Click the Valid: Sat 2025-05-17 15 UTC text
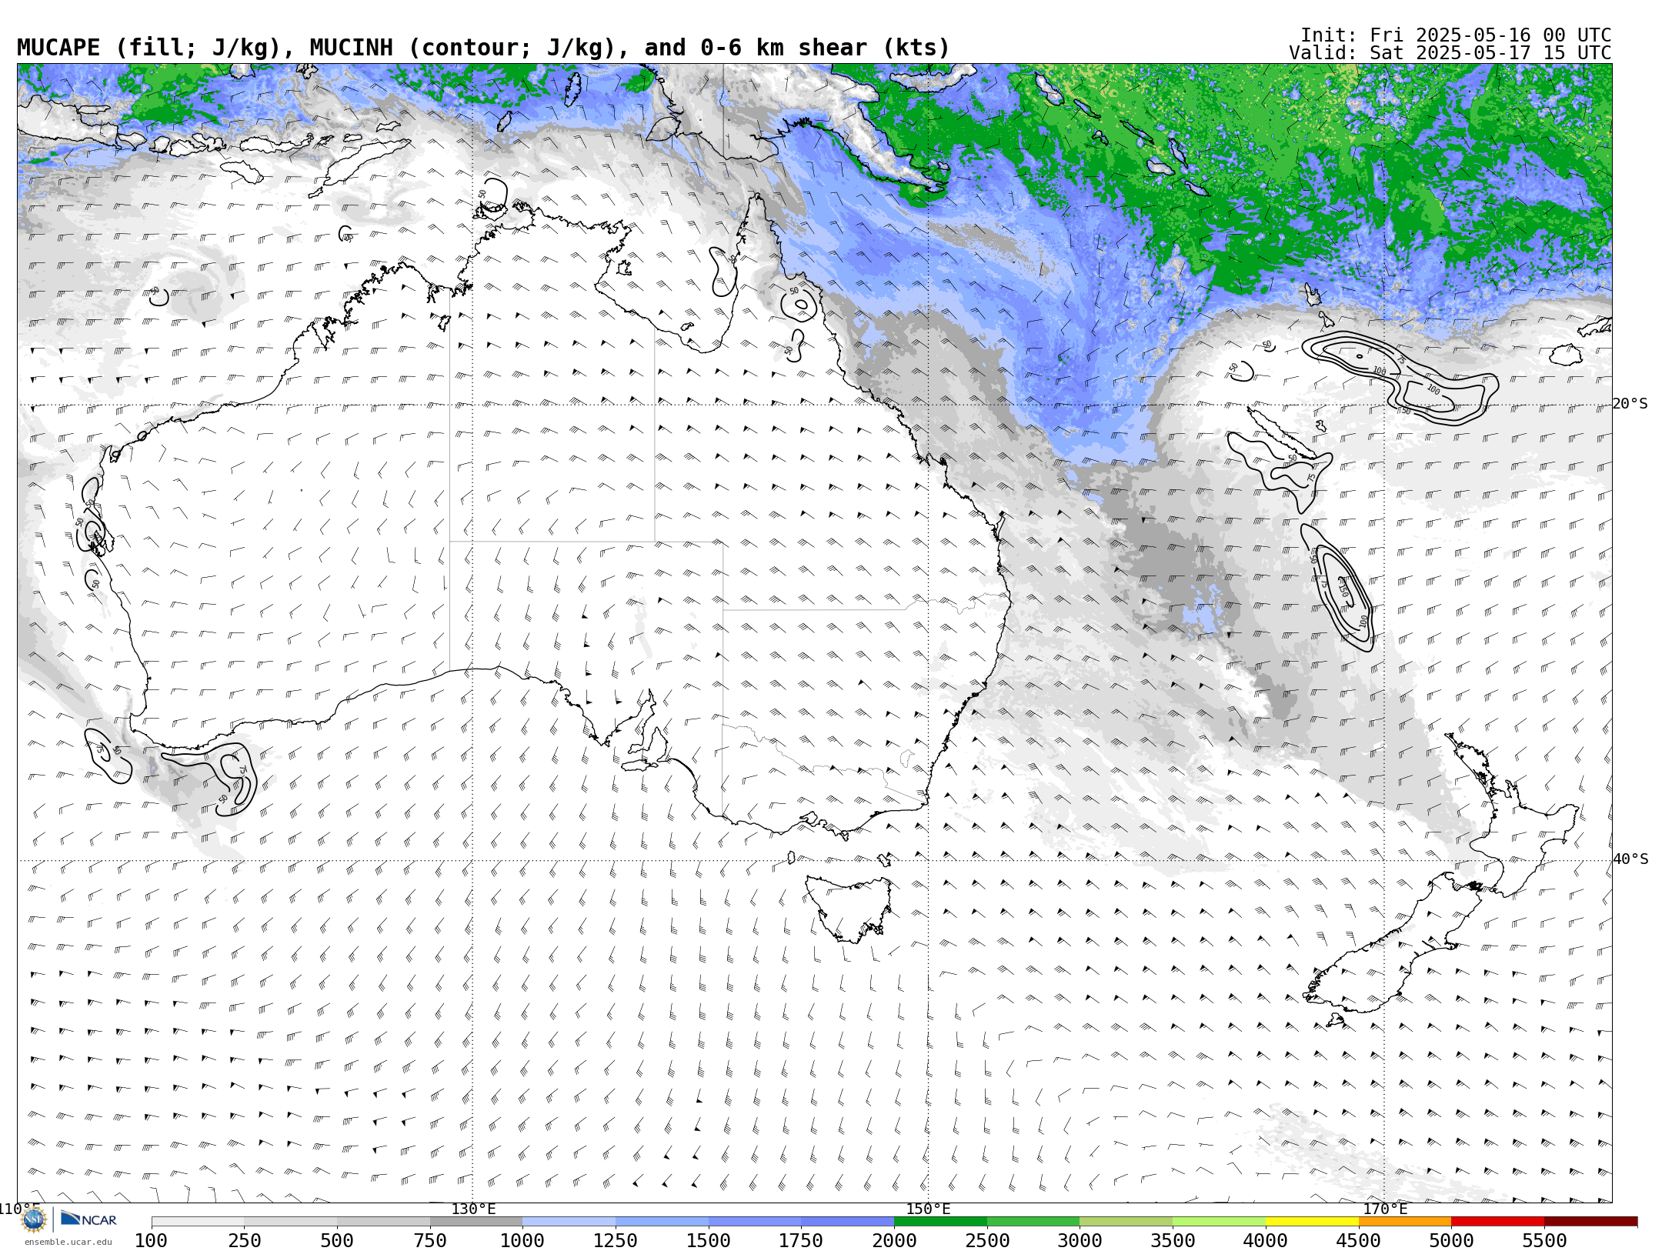Image resolution: width=1662 pixels, height=1251 pixels. tap(1450, 53)
